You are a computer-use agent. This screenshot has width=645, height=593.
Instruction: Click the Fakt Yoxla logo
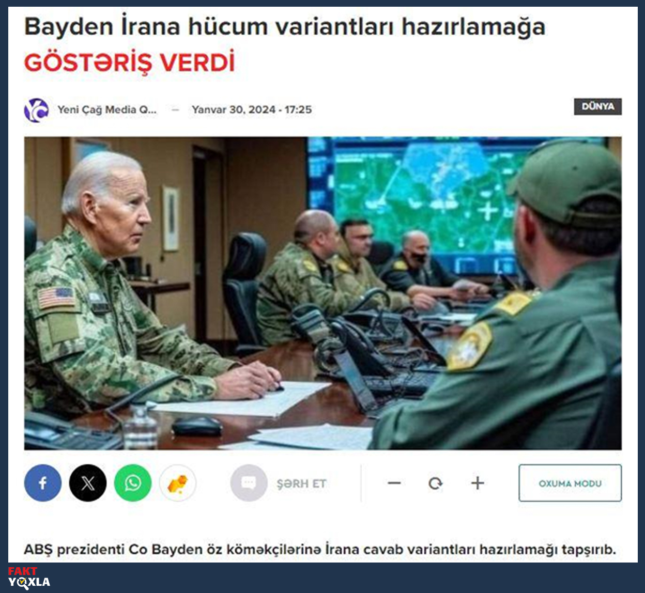[x=29, y=577]
